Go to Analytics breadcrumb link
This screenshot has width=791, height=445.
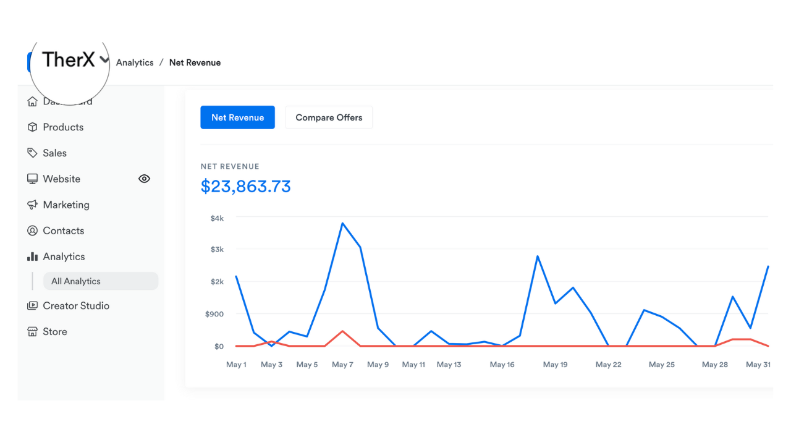(135, 62)
